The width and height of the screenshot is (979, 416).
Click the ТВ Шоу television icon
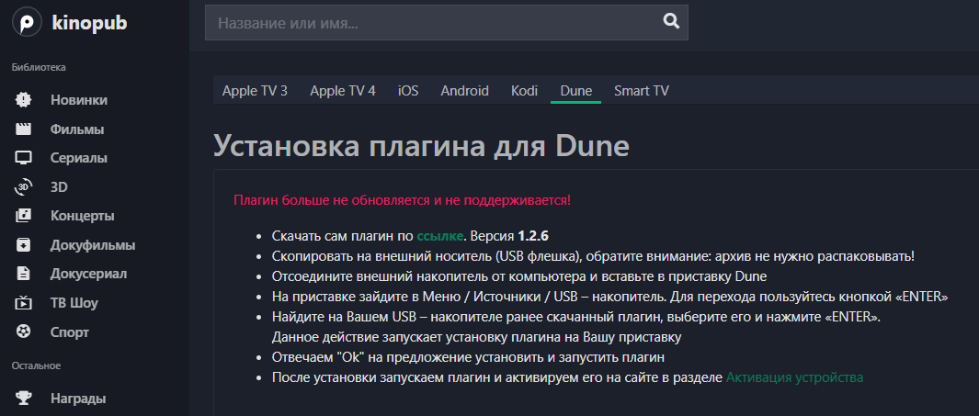click(23, 302)
